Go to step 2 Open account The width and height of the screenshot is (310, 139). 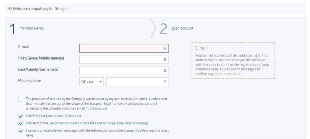182,28
